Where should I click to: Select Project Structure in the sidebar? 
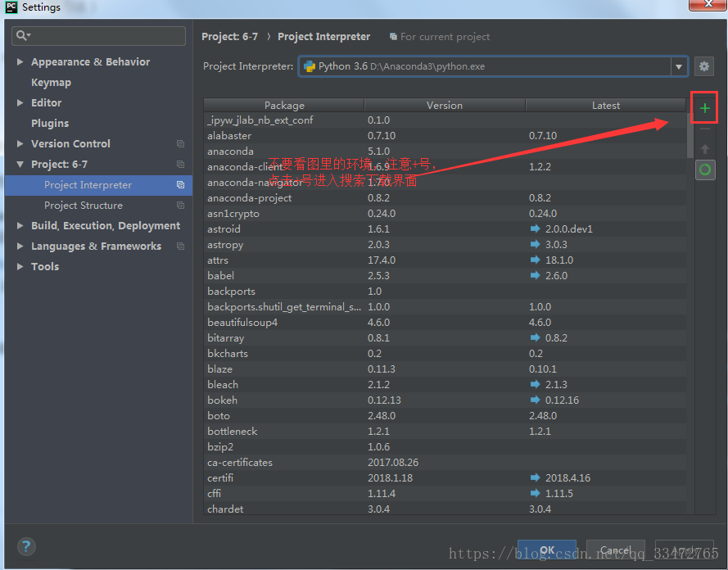pos(98,206)
